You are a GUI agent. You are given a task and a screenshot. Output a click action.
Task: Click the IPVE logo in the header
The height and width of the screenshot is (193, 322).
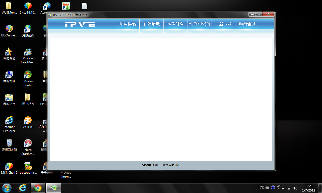(80, 24)
